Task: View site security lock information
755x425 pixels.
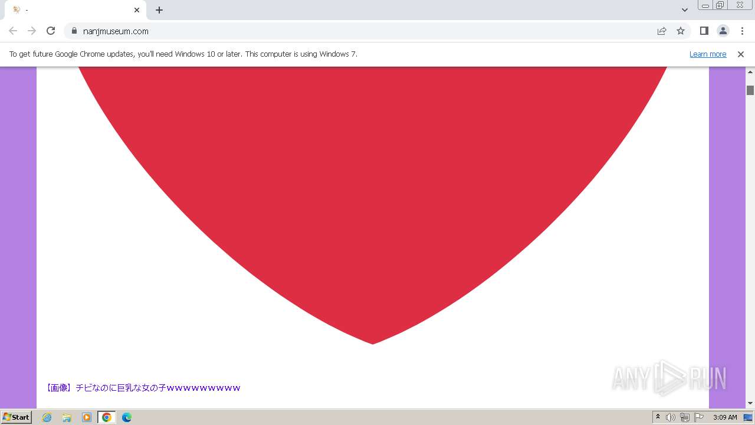Action: [x=74, y=31]
